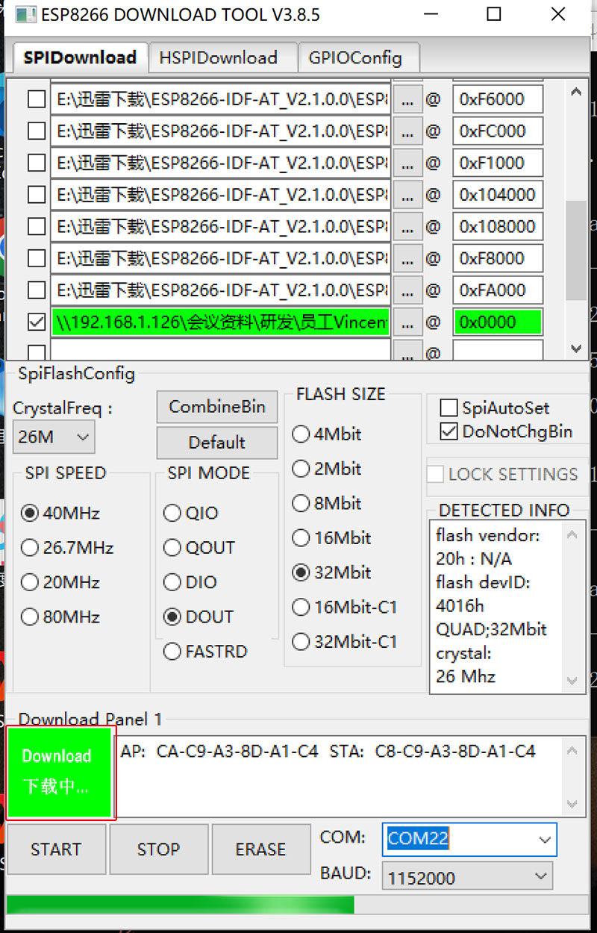Browse for the 0x104000 bin file
This screenshot has width=597, height=933.
coord(407,195)
